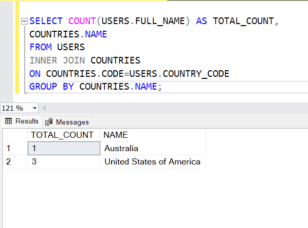Click the COUNT function in query
The image size is (308, 228).
[82, 21]
